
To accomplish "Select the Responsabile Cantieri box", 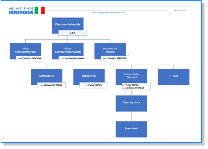I will (x=131, y=77).
